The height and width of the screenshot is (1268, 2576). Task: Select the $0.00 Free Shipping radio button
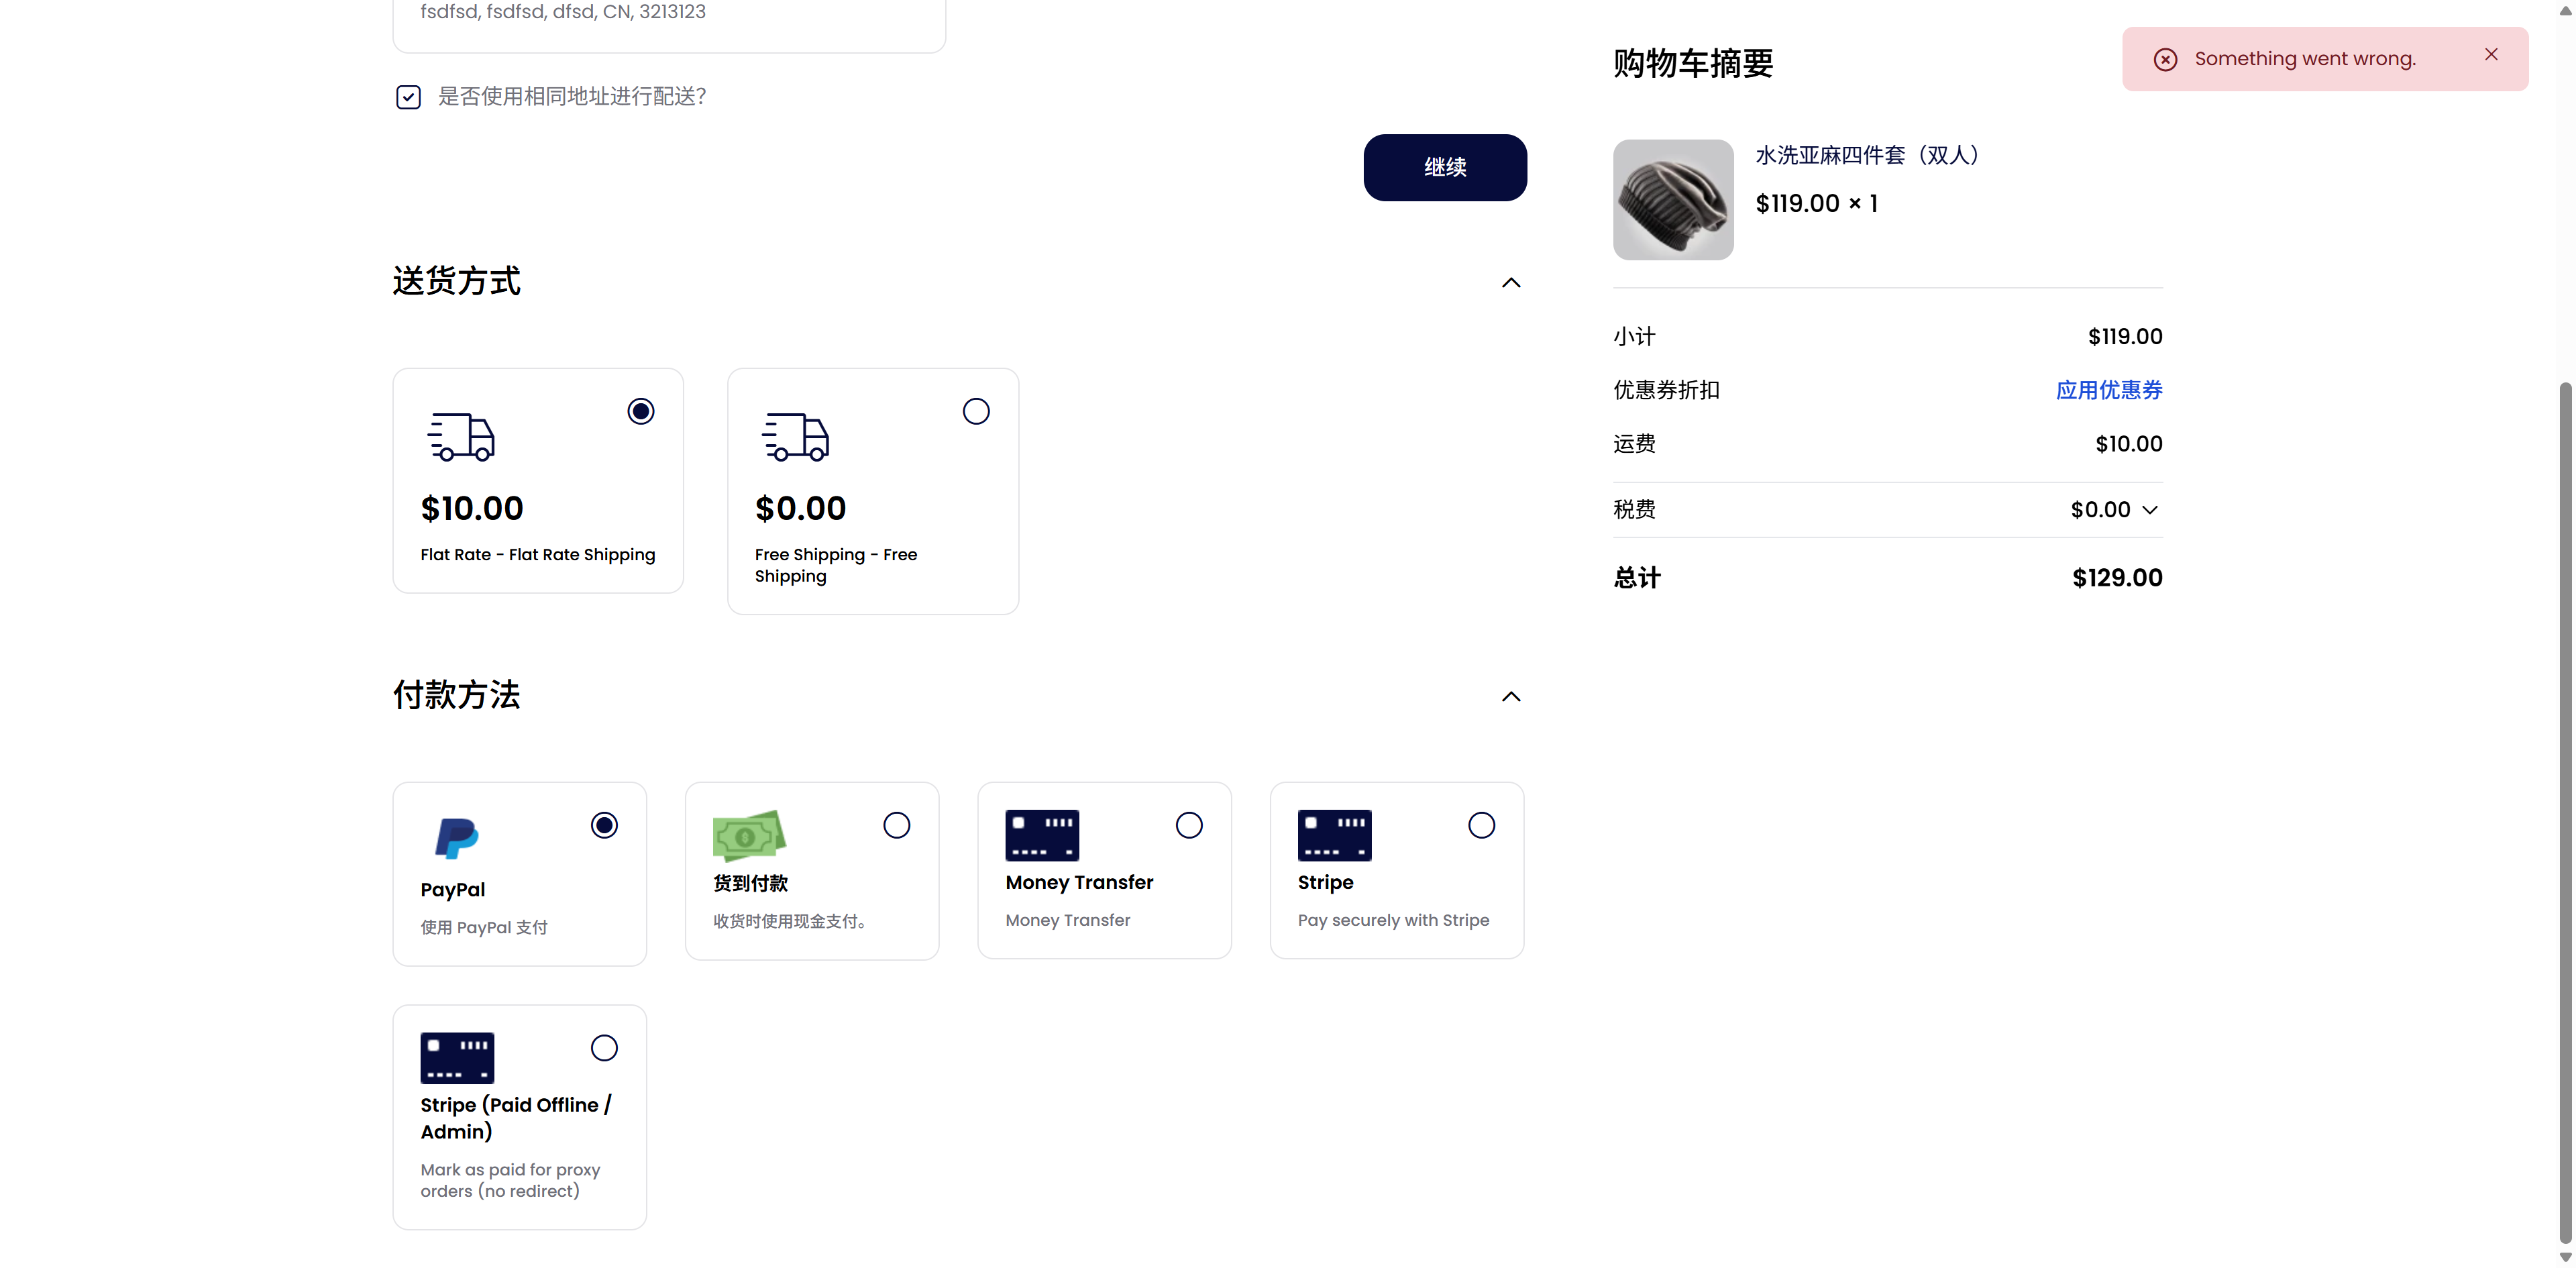pyautogui.click(x=976, y=411)
